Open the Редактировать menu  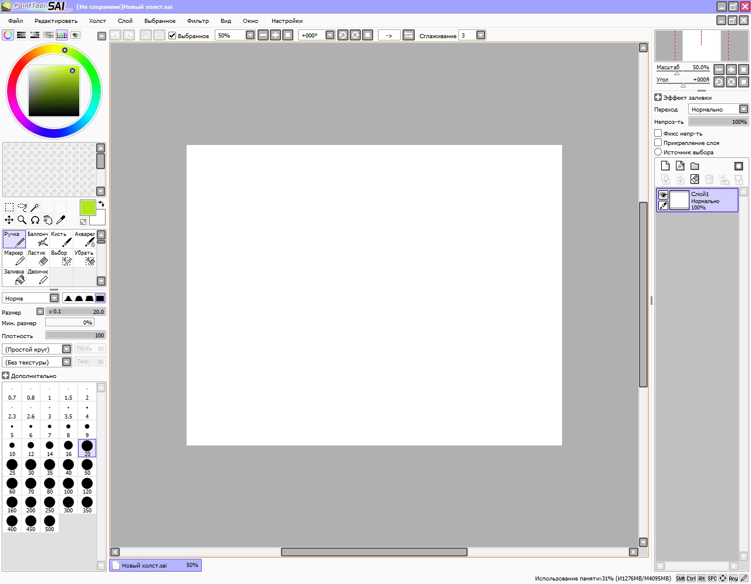(x=56, y=21)
